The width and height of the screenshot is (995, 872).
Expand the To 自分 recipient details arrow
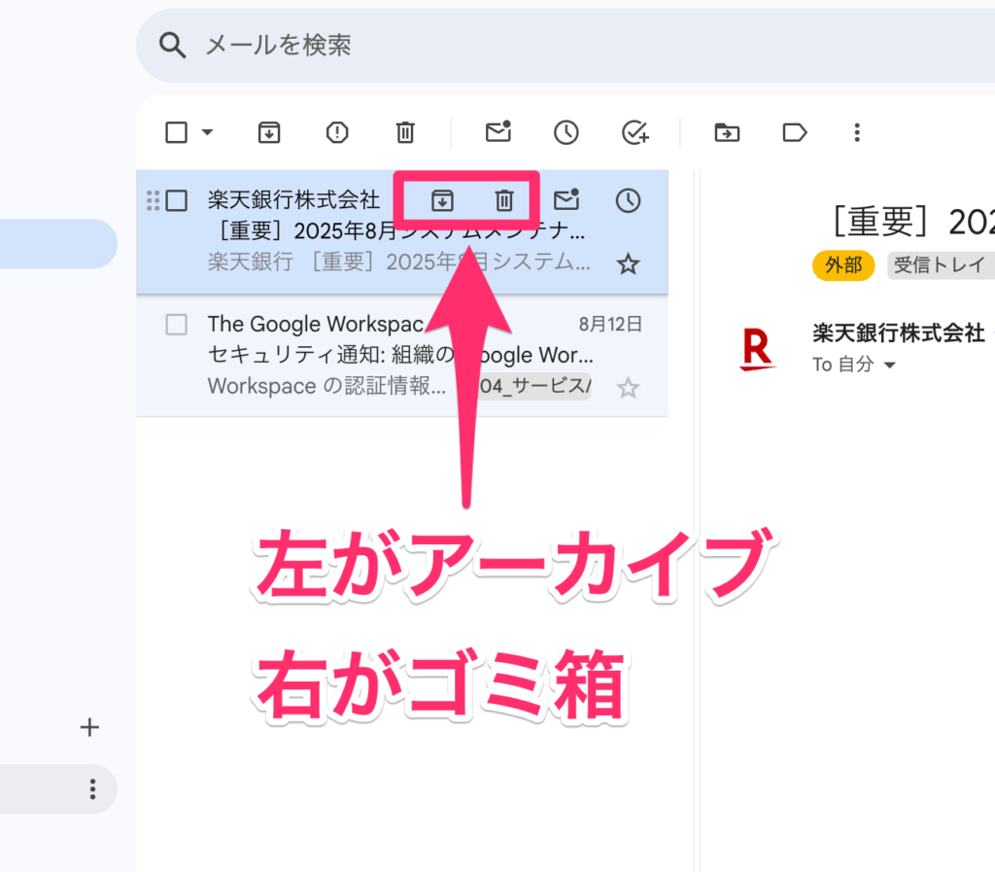pyautogui.click(x=890, y=365)
